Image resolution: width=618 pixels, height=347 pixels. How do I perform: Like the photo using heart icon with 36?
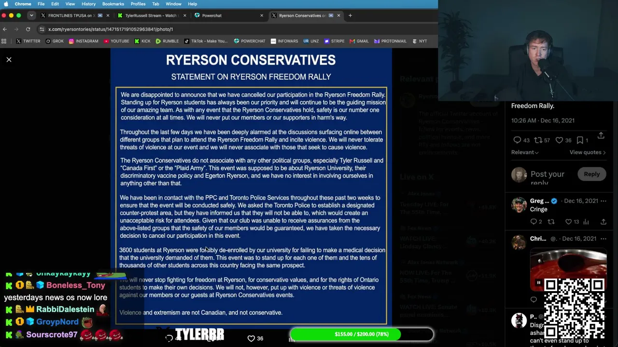pos(251,338)
